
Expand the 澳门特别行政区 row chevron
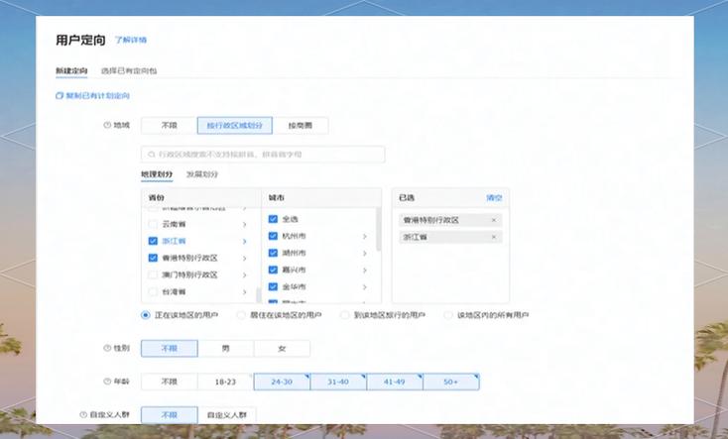[245, 275]
